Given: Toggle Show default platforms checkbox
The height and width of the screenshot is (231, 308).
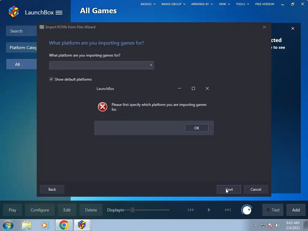Looking at the screenshot, I should click(51, 79).
